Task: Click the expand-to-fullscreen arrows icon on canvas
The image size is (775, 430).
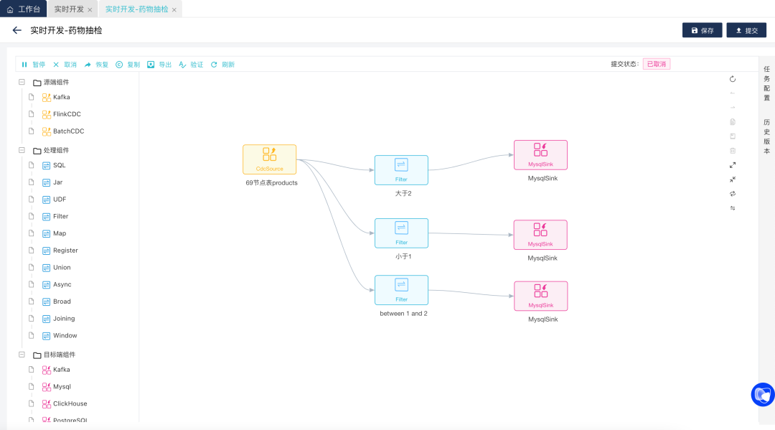Action: (x=733, y=165)
